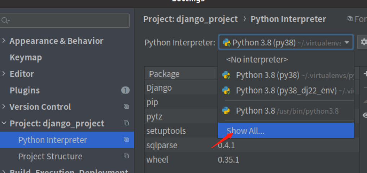Click the Plugins update count badge

pos(125,91)
